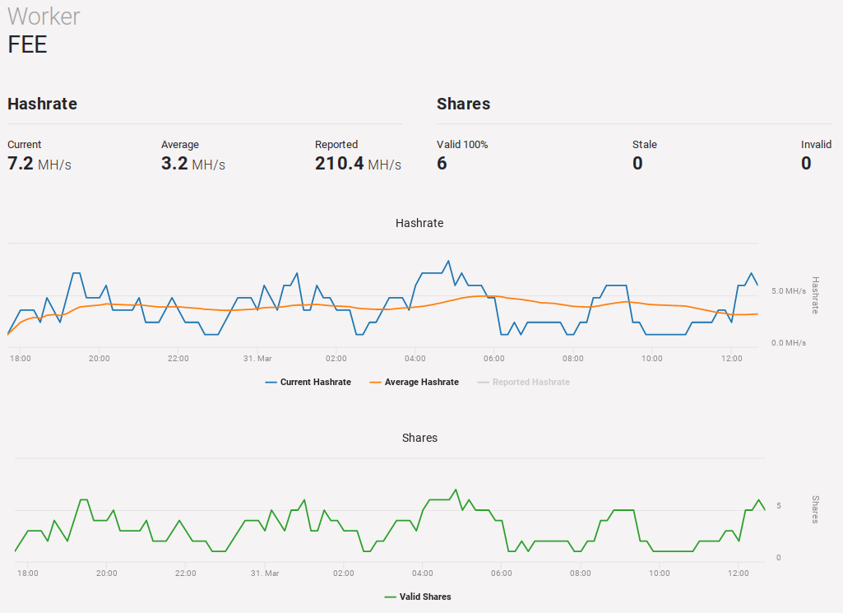Click the Shares section heading
Screen dimensions: 843x613
point(463,103)
